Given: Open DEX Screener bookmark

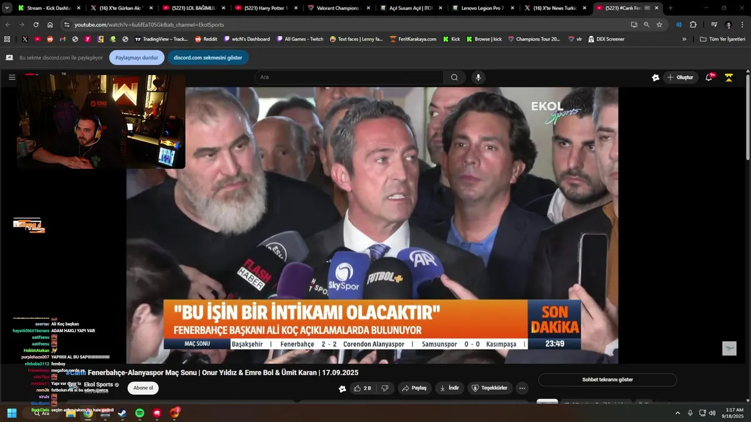Looking at the screenshot, I should click(x=606, y=39).
